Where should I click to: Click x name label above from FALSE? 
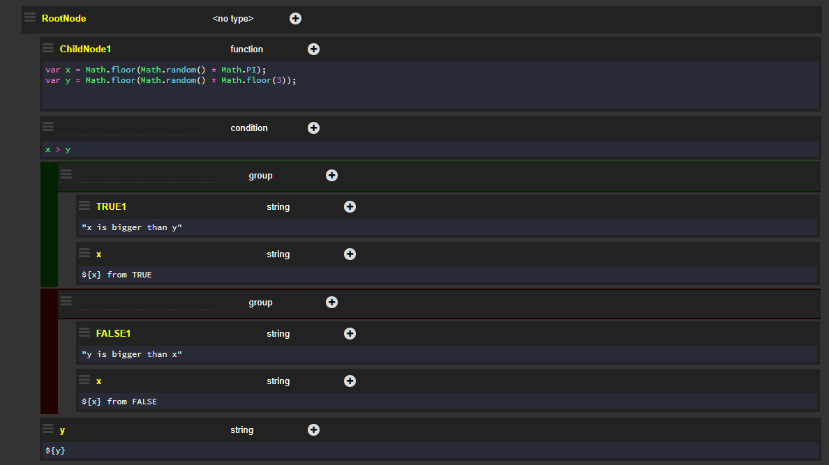[x=99, y=381]
